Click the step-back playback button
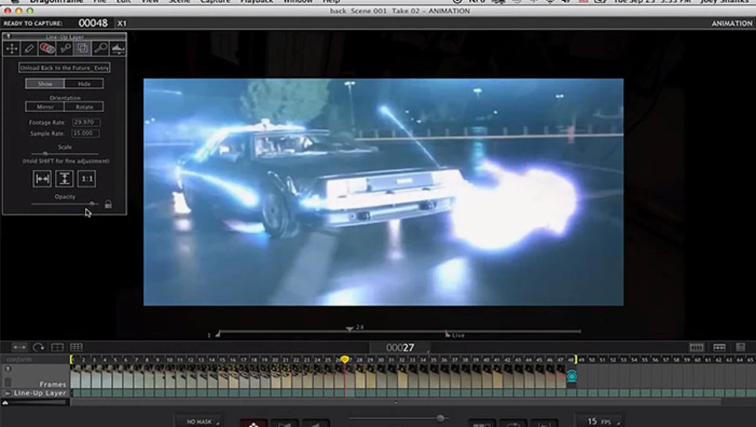This screenshot has height=427, width=756. coord(284,424)
